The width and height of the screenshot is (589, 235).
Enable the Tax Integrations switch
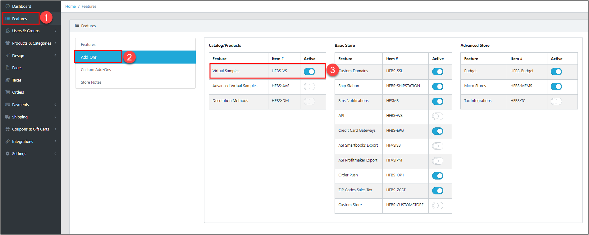(x=556, y=101)
